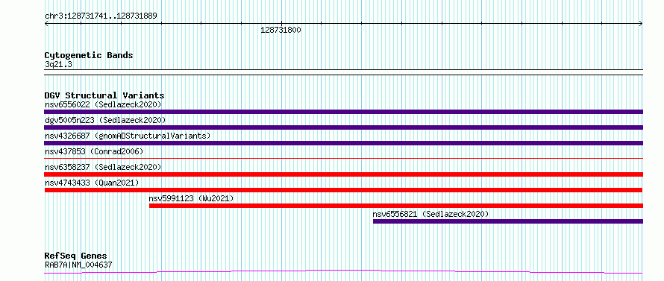Click the chr3:128731741..128731889 coordinate label
Image resolution: width=664 pixels, height=281 pixels.
[x=101, y=16]
